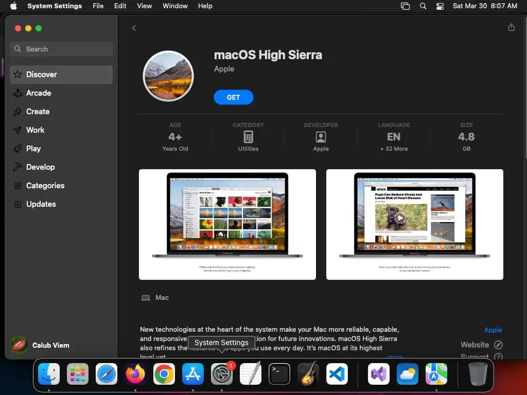Open Weather from the Dock
The image size is (527, 395).
[x=408, y=374]
